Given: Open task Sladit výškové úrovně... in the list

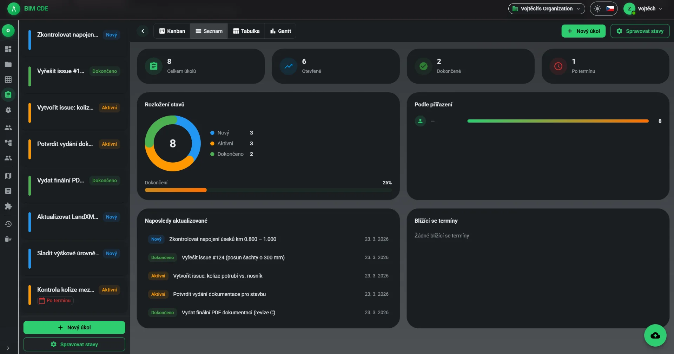Looking at the screenshot, I should (74, 258).
